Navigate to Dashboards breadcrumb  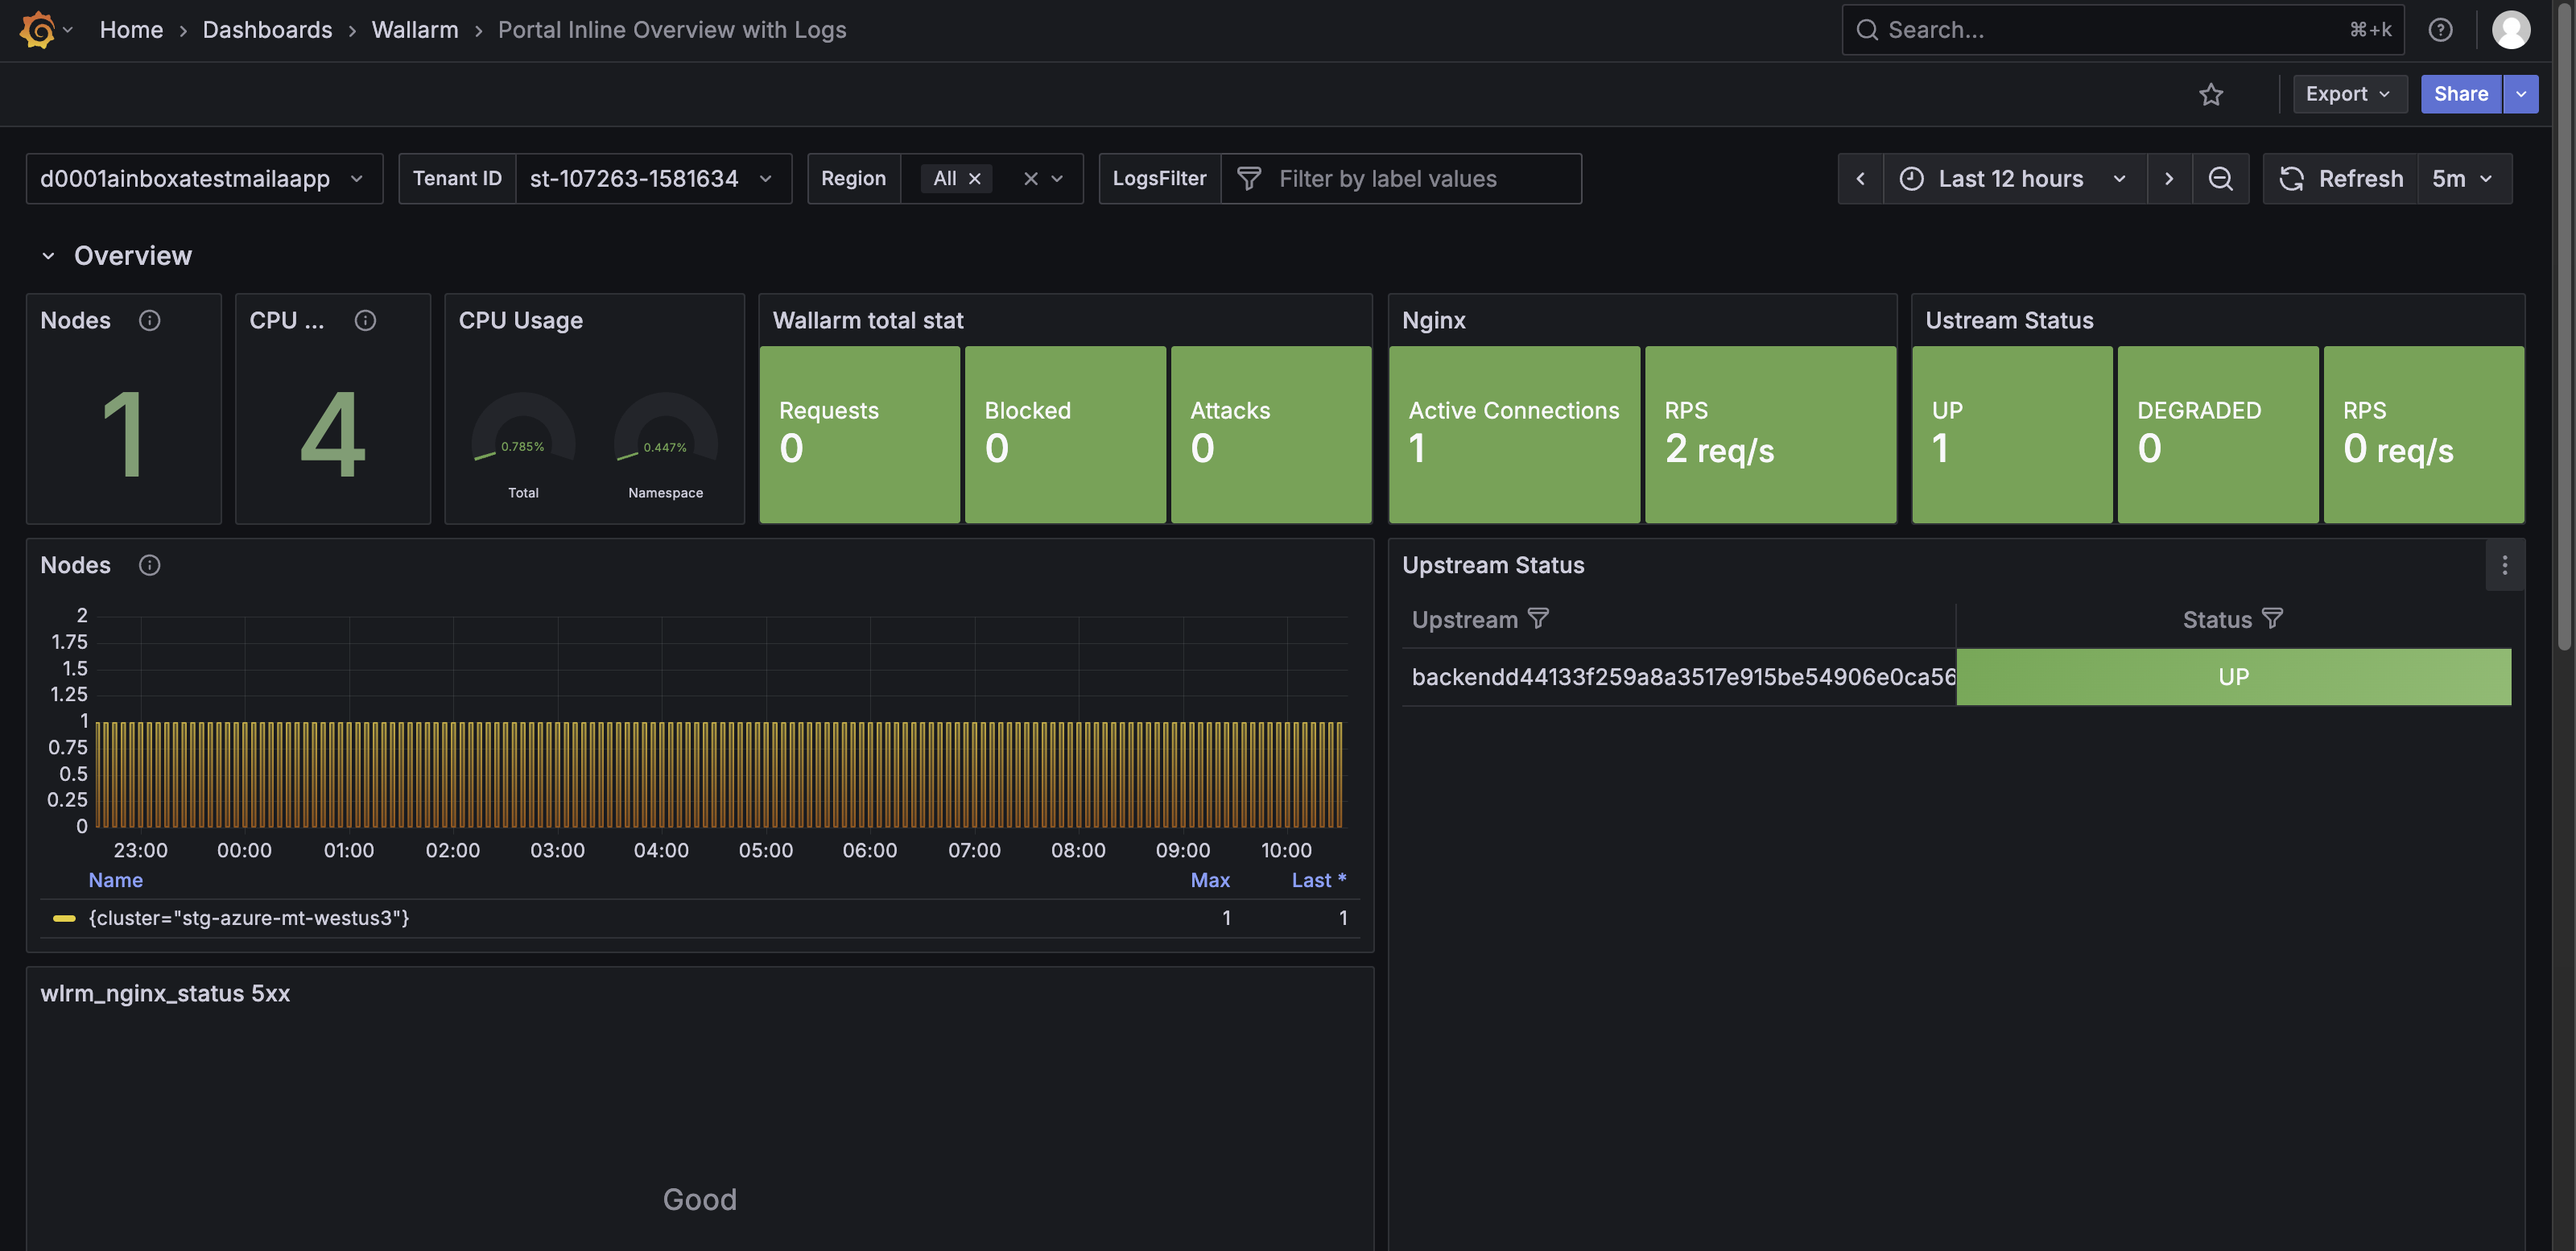(267, 30)
